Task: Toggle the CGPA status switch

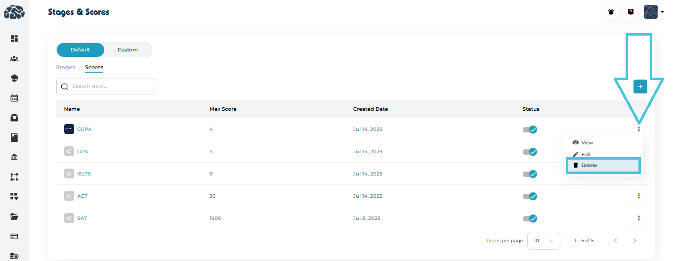Action: pyautogui.click(x=530, y=130)
